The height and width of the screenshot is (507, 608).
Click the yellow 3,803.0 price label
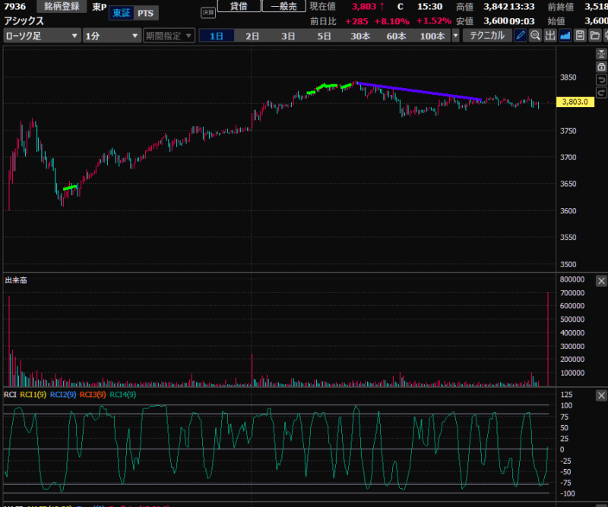[575, 102]
